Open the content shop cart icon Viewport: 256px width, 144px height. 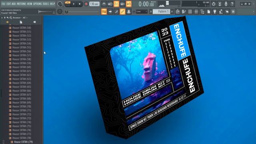234,12
